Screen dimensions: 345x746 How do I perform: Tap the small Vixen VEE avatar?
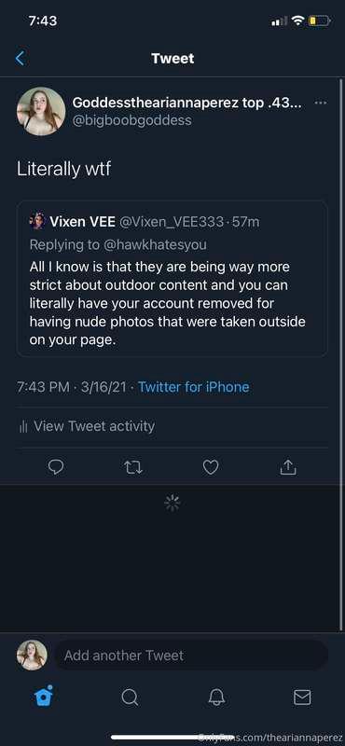click(x=37, y=221)
